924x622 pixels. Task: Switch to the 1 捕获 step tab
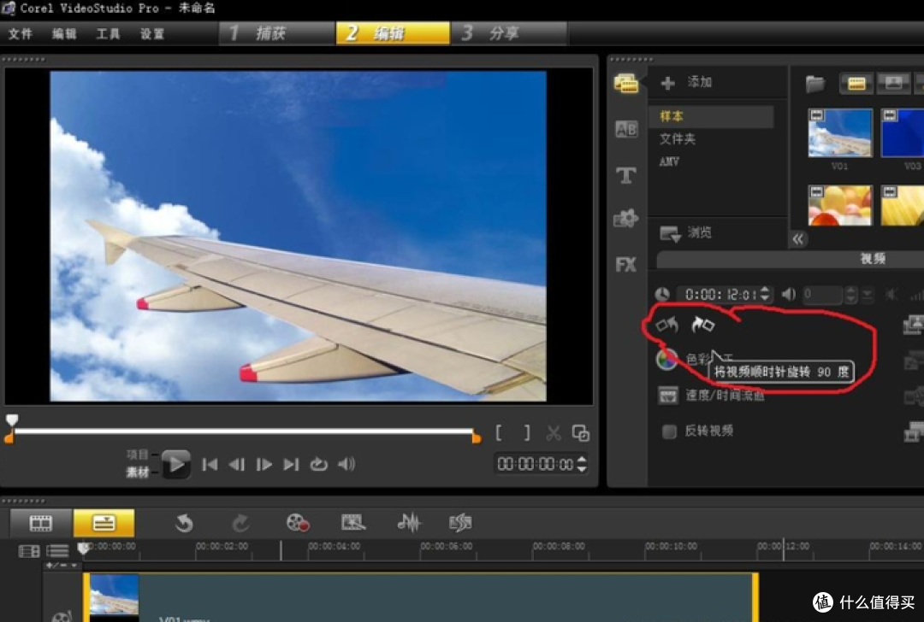click(x=277, y=33)
